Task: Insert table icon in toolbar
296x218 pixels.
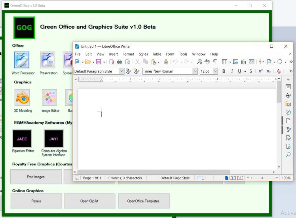Action: click(224, 62)
